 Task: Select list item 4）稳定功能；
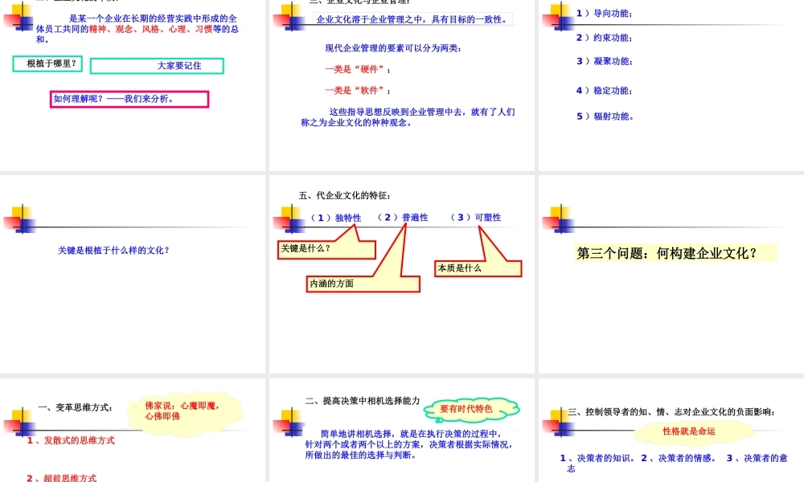(604, 90)
